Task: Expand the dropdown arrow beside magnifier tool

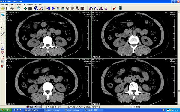Action: 22,8
